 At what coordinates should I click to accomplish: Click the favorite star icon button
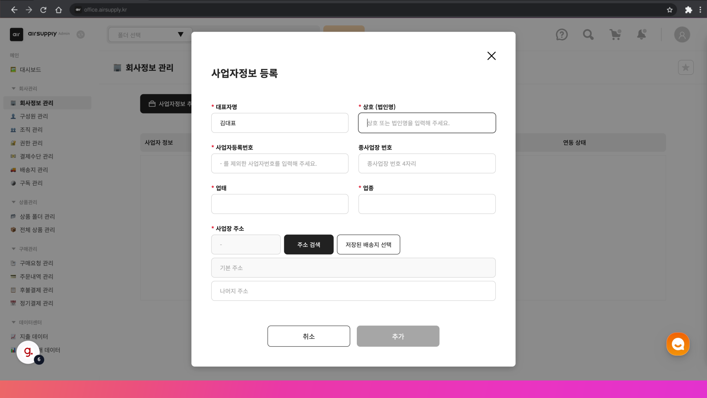pyautogui.click(x=686, y=67)
